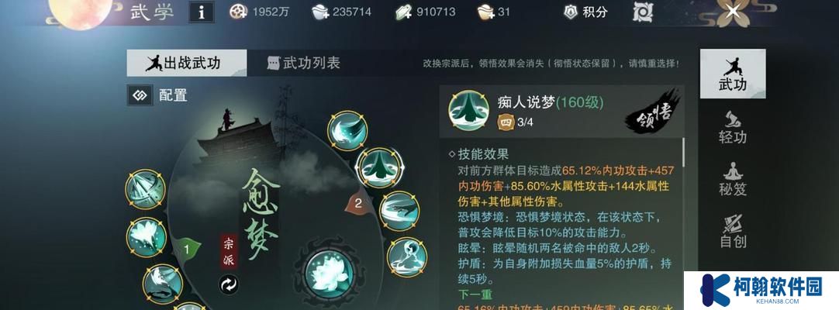Switch to 武功列表 tab
Screen dimensions: 839x310
point(304,63)
